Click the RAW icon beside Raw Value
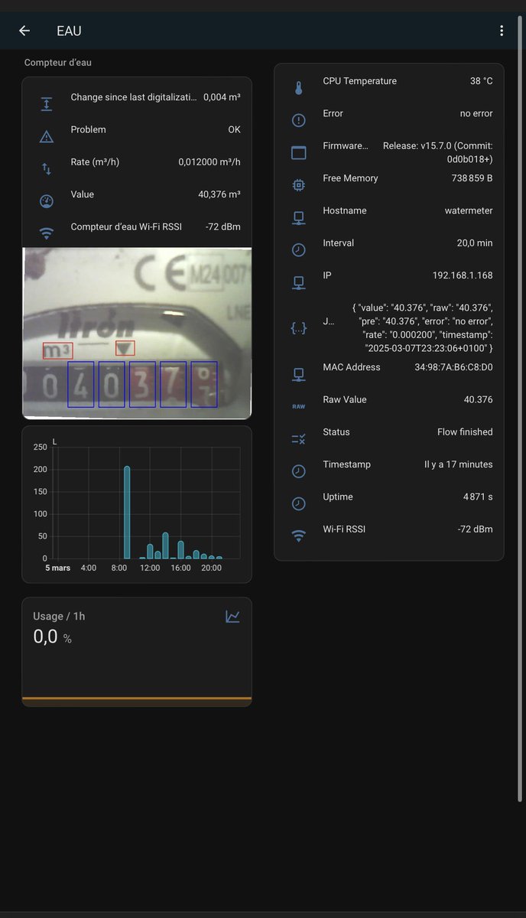This screenshot has height=918, width=526. pyautogui.click(x=299, y=406)
